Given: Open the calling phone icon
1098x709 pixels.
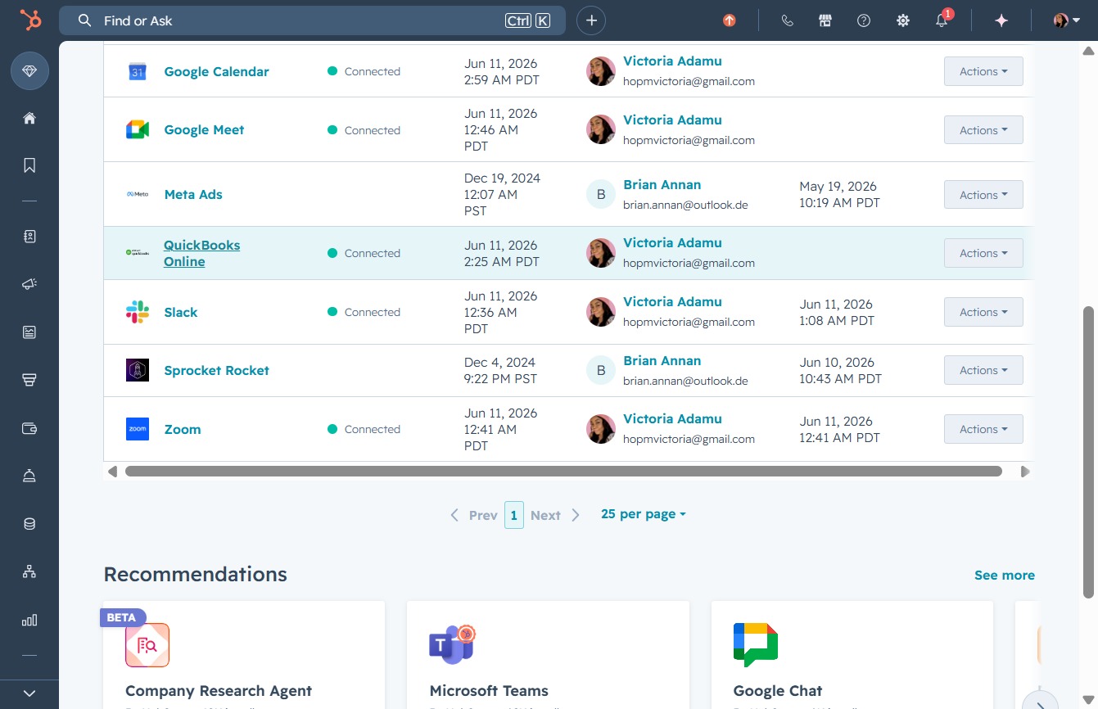Looking at the screenshot, I should [788, 20].
